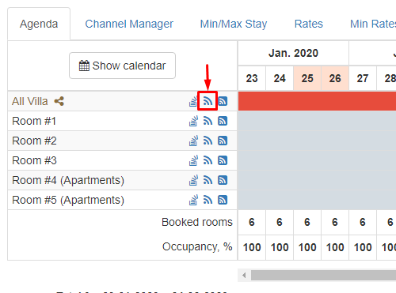Click stack icon for Room #5 (Apartments)

(193, 200)
